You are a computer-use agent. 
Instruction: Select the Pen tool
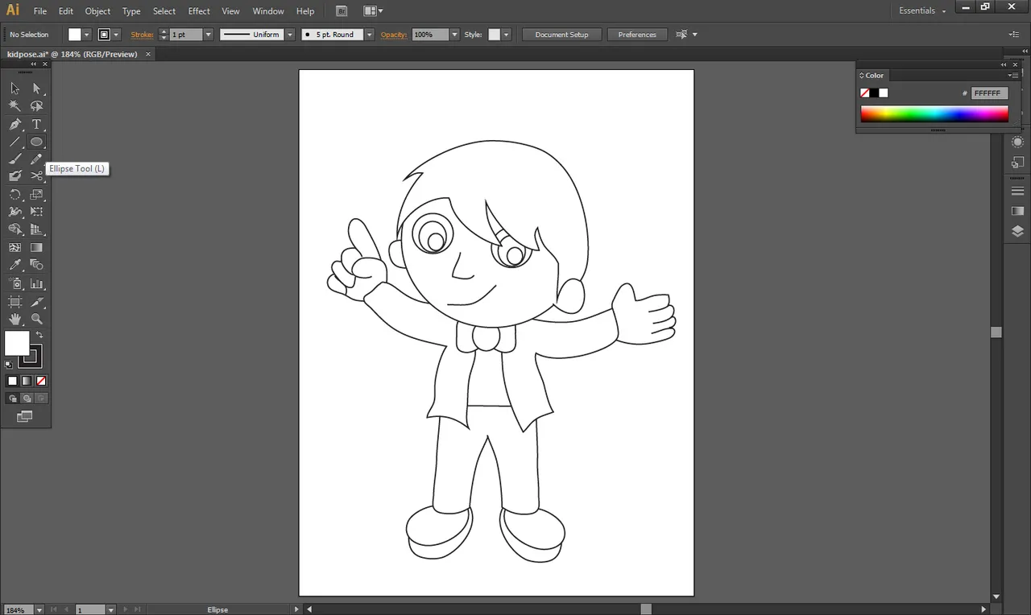[14, 124]
